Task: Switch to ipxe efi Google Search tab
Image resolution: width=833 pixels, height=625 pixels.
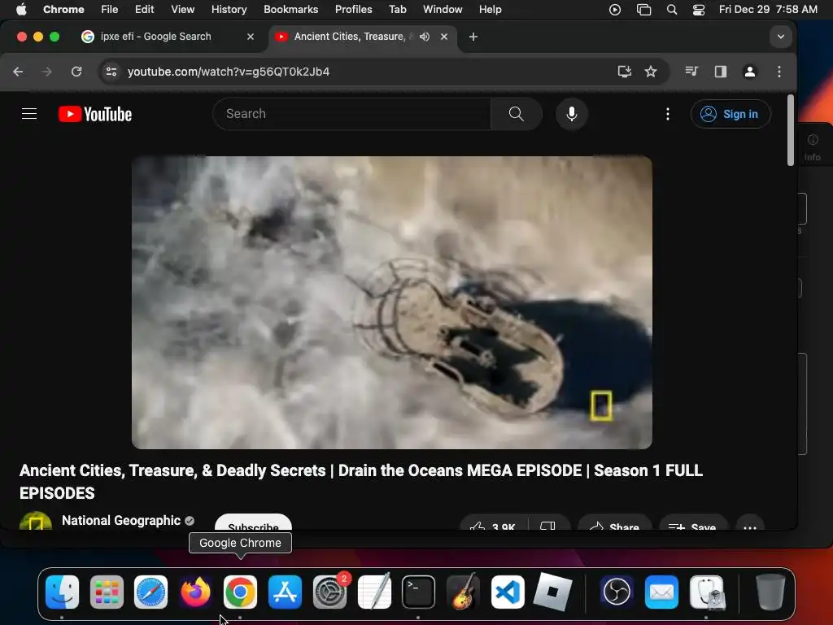Action: tap(155, 36)
